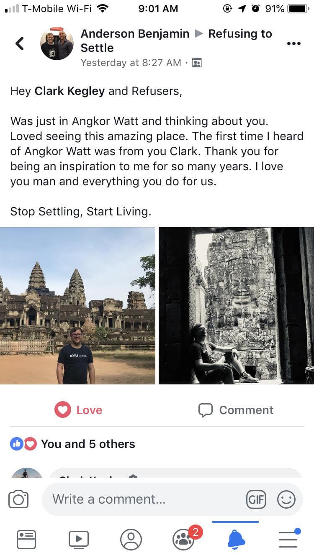Tap the Clark Kegley mention
Viewport: 314px width, 558px height.
click(69, 91)
